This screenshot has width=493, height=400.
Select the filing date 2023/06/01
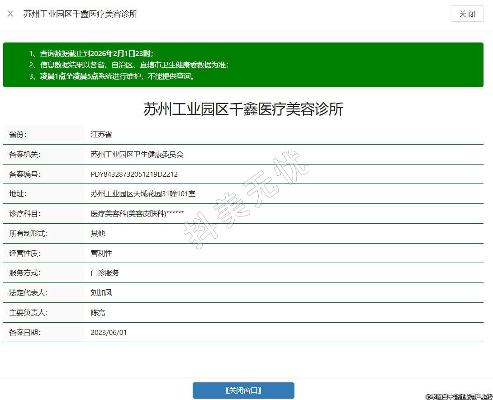click(109, 333)
